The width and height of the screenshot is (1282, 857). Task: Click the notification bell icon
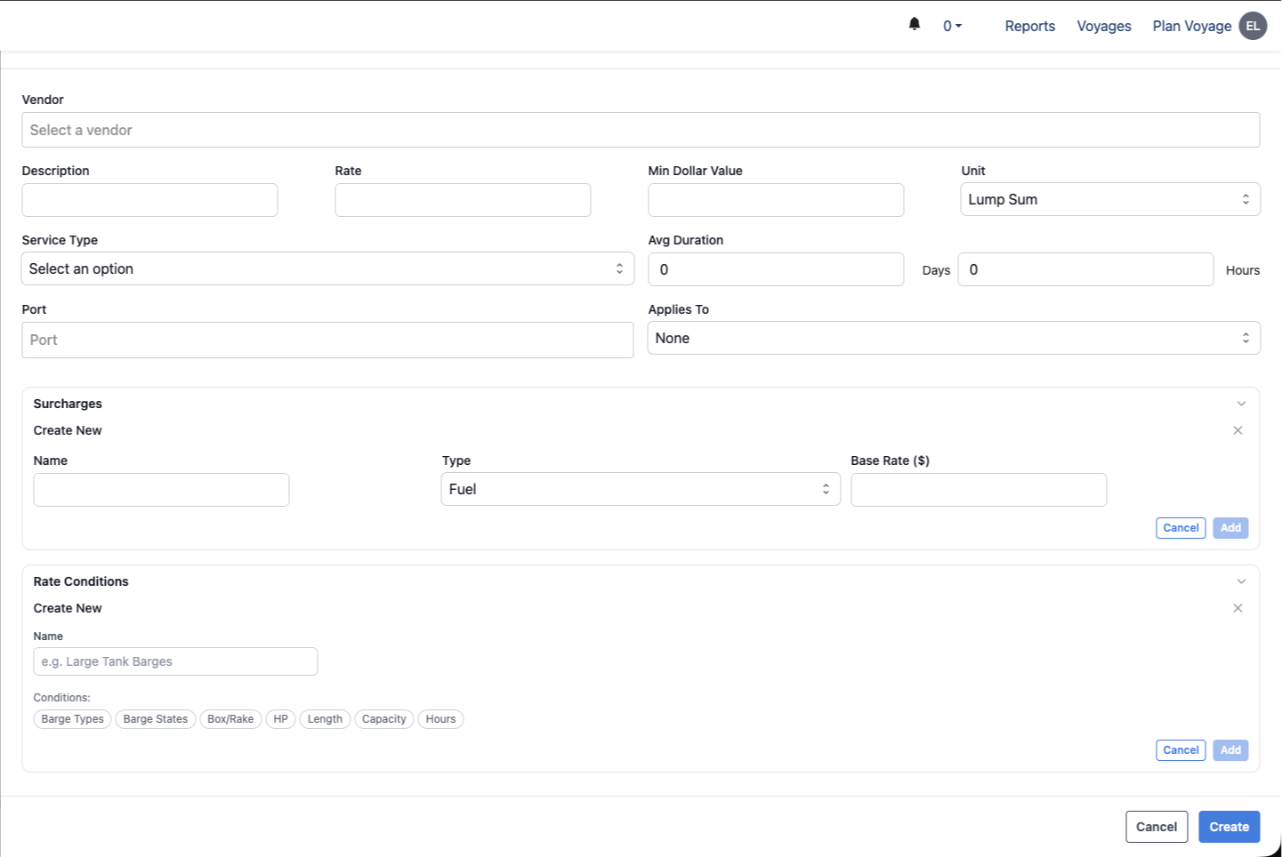tap(915, 24)
